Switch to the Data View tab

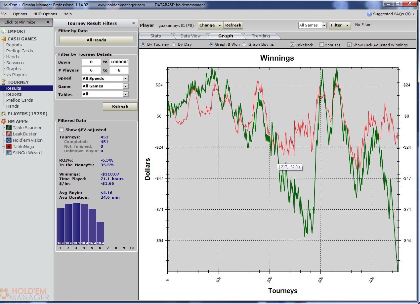pyautogui.click(x=191, y=36)
